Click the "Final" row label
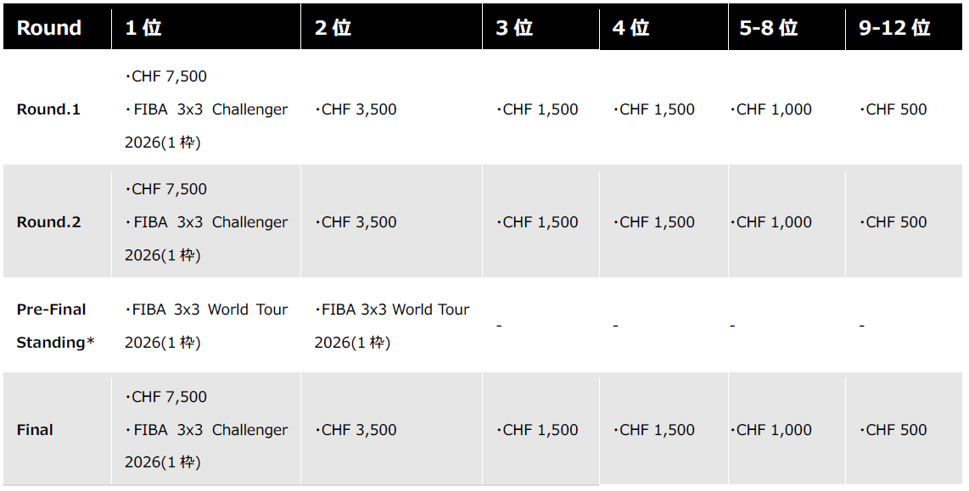969x491 pixels. pyautogui.click(x=35, y=430)
